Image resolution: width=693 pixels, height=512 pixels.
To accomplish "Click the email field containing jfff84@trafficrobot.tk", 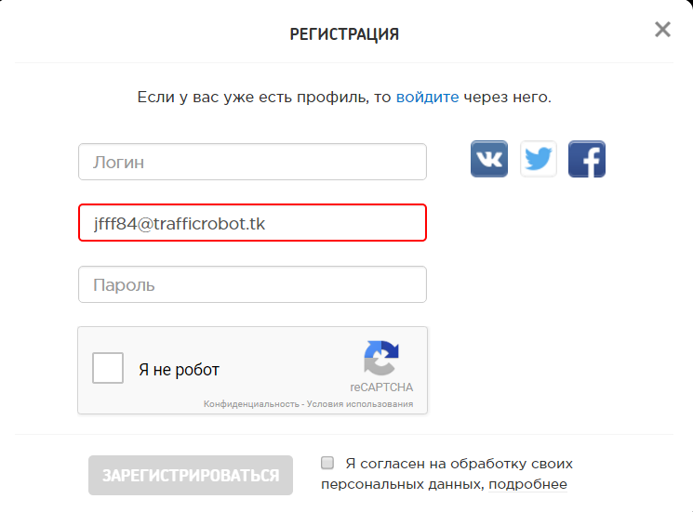I will tap(252, 222).
